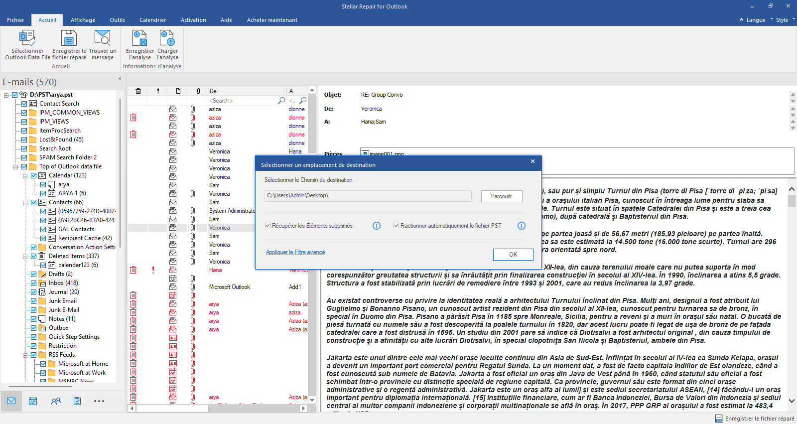Image resolution: width=797 pixels, height=424 pixels.
Task: Click Charger l'analyse icon
Action: click(167, 38)
